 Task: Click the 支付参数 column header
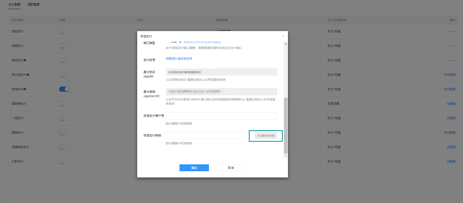(17, 20)
